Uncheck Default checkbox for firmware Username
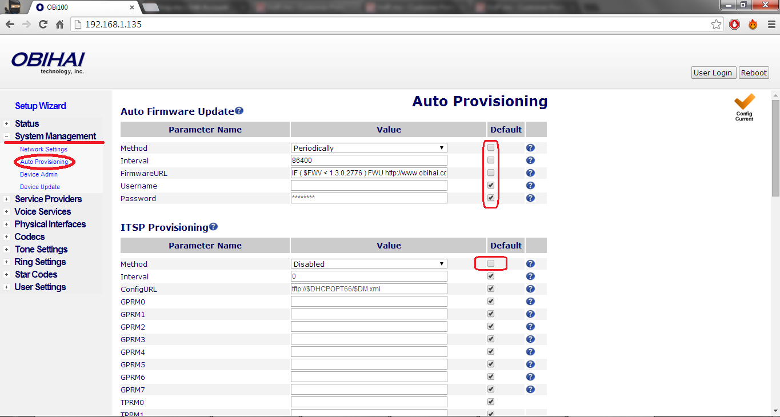 click(x=491, y=186)
